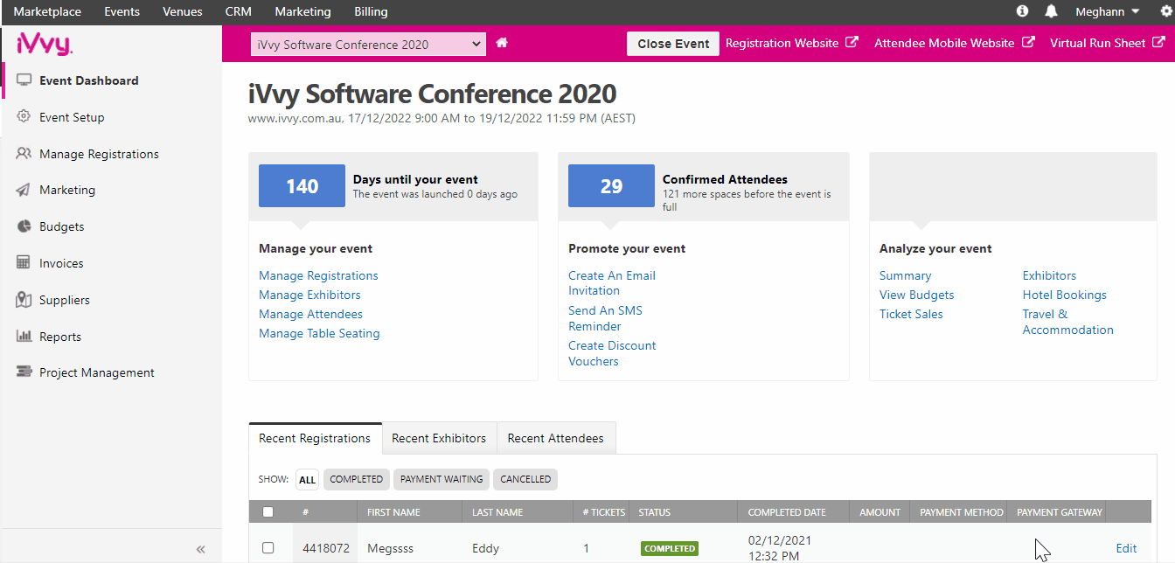Switch to the Recent Exhibitors tab
The image size is (1175, 563).
439,438
